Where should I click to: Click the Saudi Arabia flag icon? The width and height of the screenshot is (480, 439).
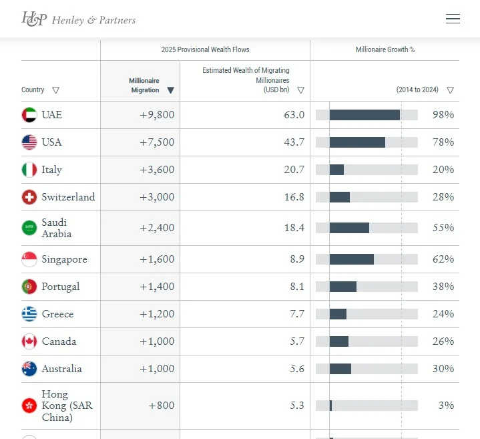point(29,228)
